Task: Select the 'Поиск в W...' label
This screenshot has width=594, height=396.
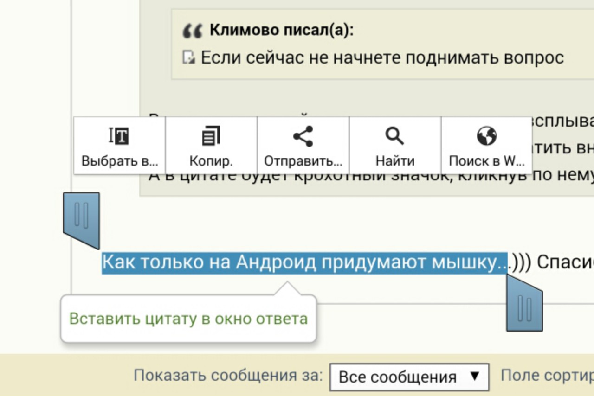Action: [x=486, y=161]
